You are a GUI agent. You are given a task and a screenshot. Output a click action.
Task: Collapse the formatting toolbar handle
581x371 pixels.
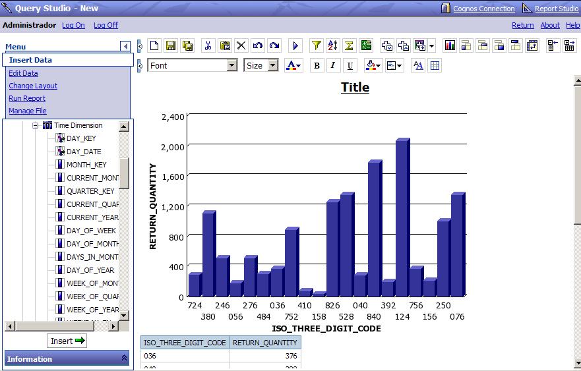pos(140,66)
